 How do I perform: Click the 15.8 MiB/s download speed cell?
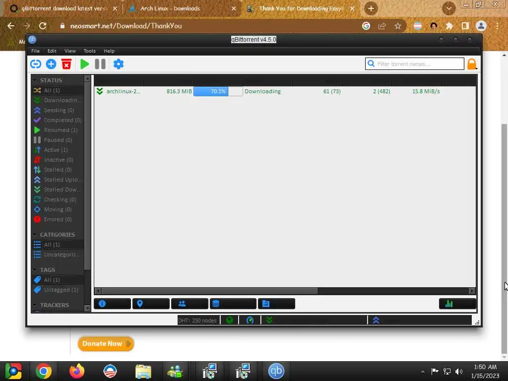point(426,91)
